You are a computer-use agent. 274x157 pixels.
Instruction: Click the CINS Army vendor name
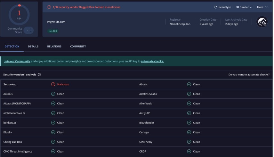tap(146, 142)
